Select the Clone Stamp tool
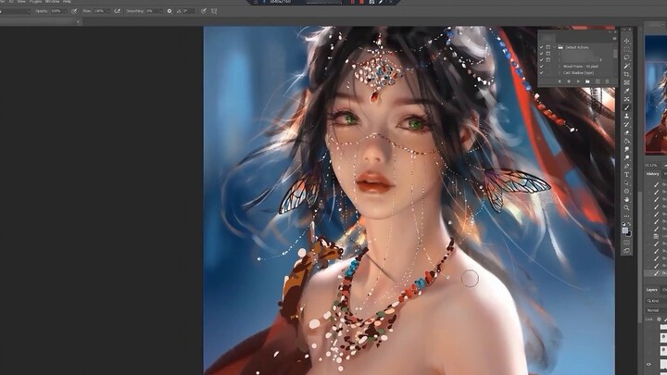This screenshot has width=667, height=375. click(626, 116)
